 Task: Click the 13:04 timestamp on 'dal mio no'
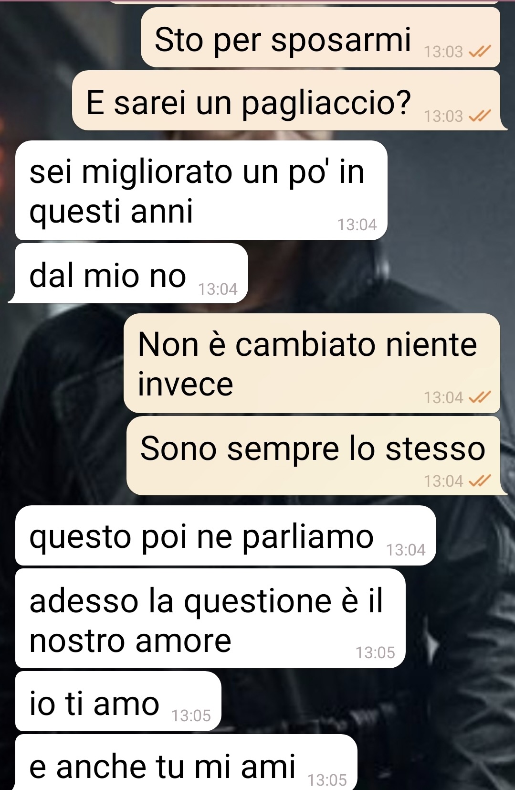coord(218,289)
